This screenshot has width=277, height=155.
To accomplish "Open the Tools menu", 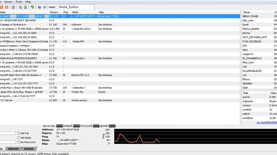I will point(19,2).
